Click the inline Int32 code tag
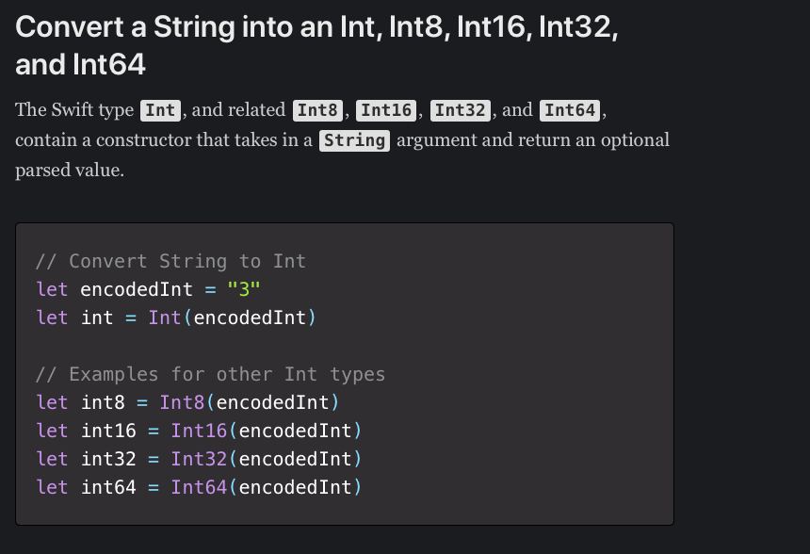Image resolution: width=810 pixels, height=554 pixels. click(460, 110)
